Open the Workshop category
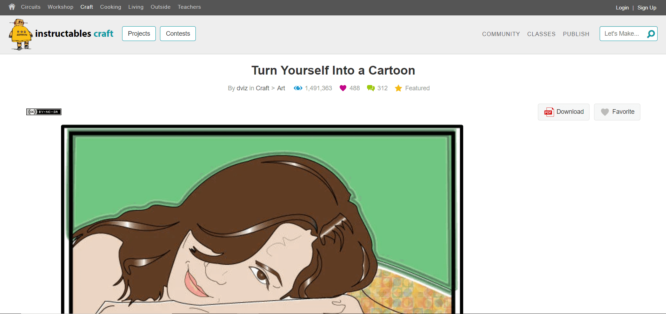This screenshot has height=314, width=666. pos(60,7)
